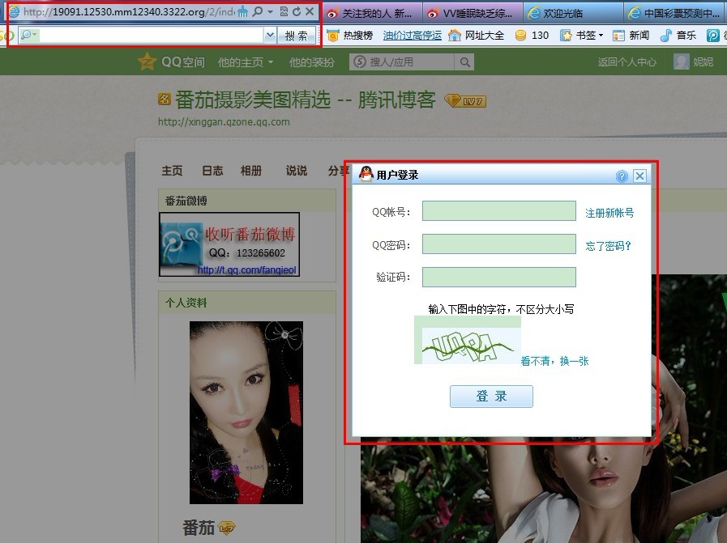
Task: Close the 用户登录 dialog
Action: (639, 176)
